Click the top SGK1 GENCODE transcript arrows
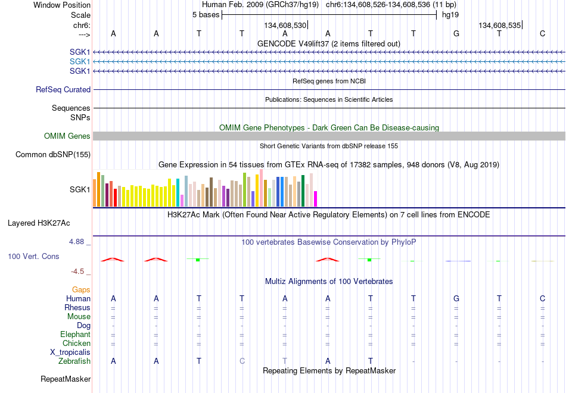Viewport: 566px width, 393px height. (x=329, y=52)
